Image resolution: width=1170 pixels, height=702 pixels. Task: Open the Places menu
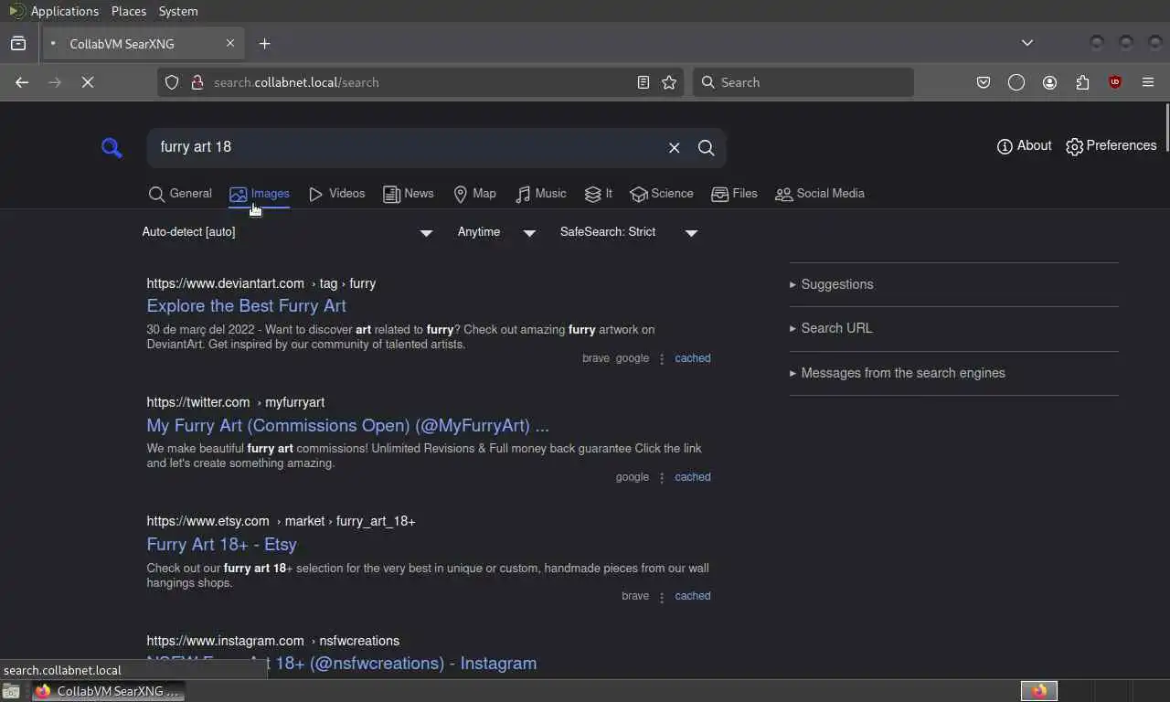pos(129,11)
